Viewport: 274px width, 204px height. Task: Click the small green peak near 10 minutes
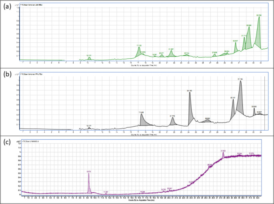[x=89, y=58]
